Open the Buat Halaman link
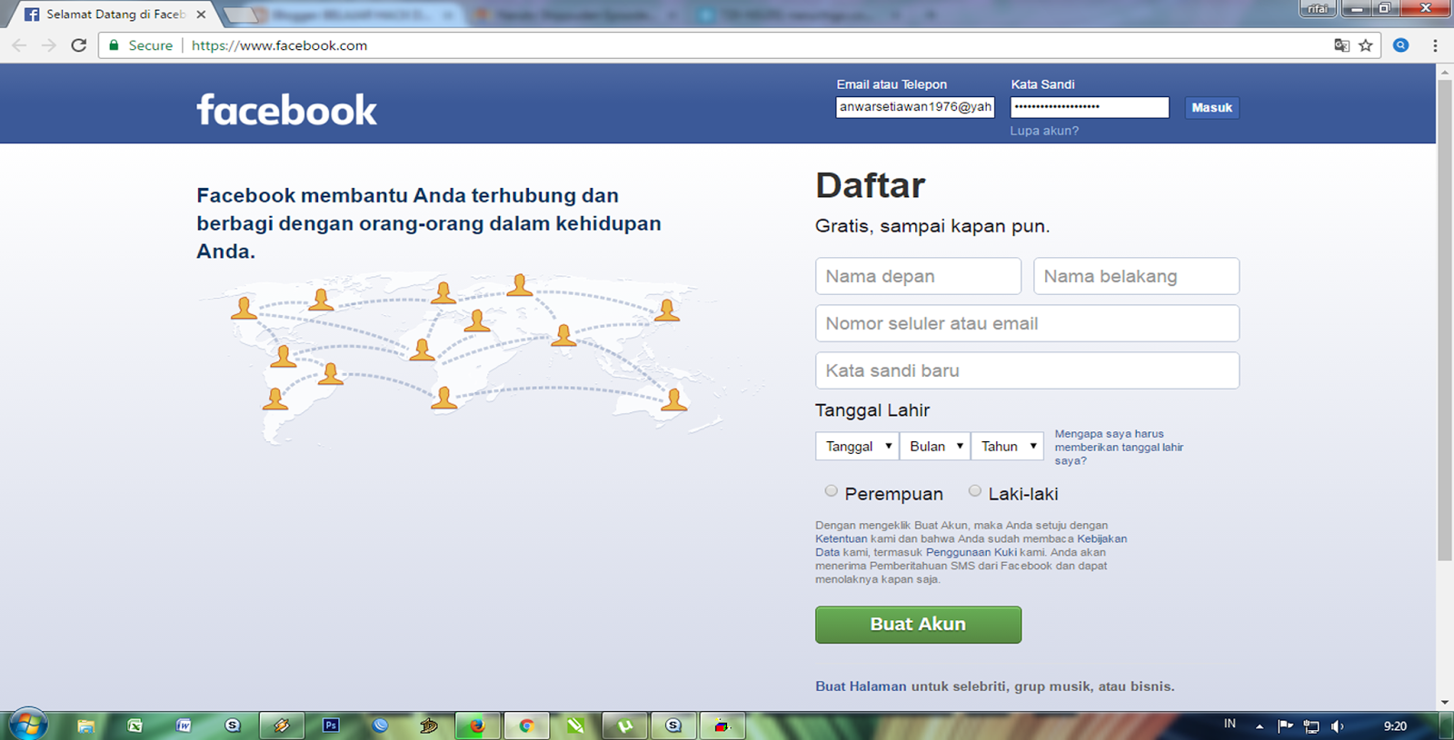Viewport: 1454px width, 740px height. [x=861, y=686]
